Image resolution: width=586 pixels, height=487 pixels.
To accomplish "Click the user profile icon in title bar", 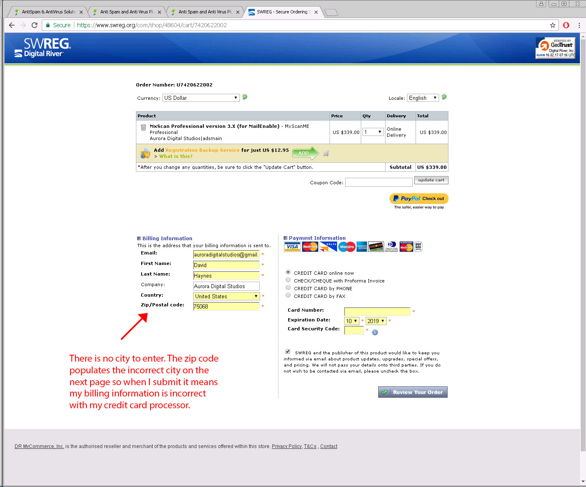I will (x=541, y=4).
